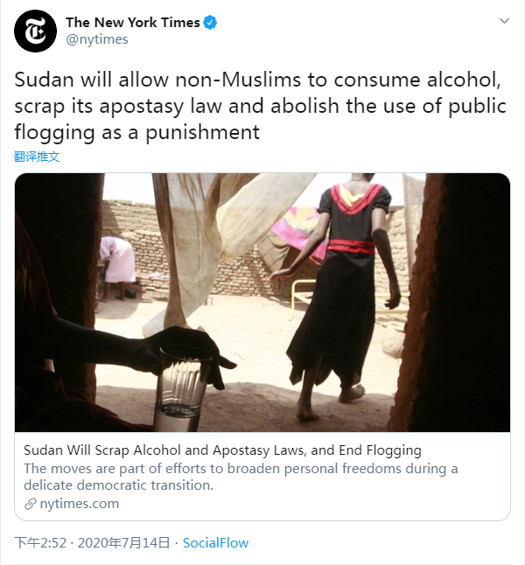The height and width of the screenshot is (565, 525).
Task: Click the 2020年7月14日 tweet date
Action: click(123, 543)
